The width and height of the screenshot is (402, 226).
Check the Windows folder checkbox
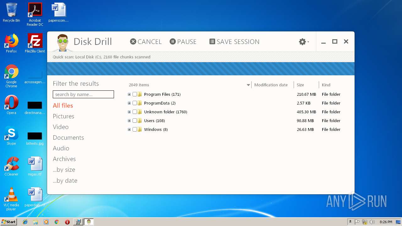[135, 129]
